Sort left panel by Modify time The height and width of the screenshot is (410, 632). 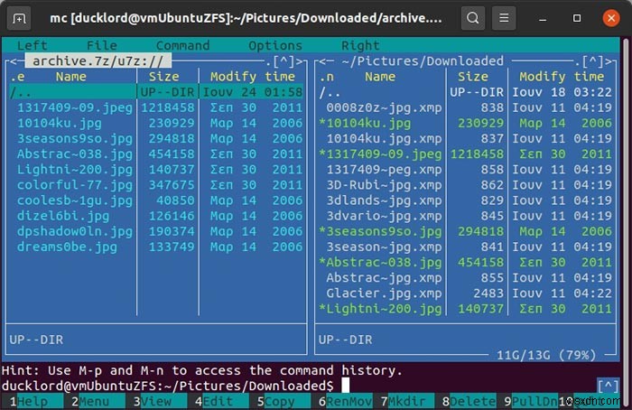point(252,77)
